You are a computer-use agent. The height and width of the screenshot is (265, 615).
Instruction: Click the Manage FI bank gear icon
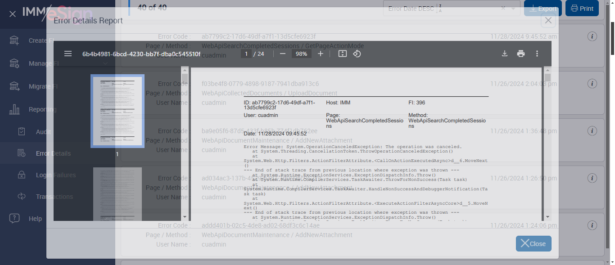coord(14,63)
